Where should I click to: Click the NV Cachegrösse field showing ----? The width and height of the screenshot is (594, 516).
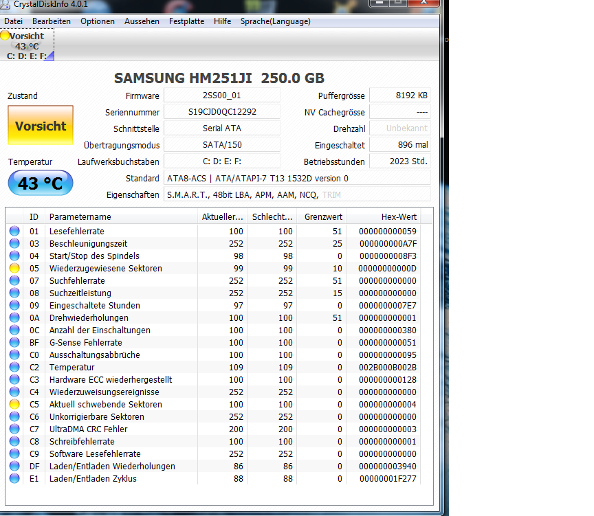[400, 112]
